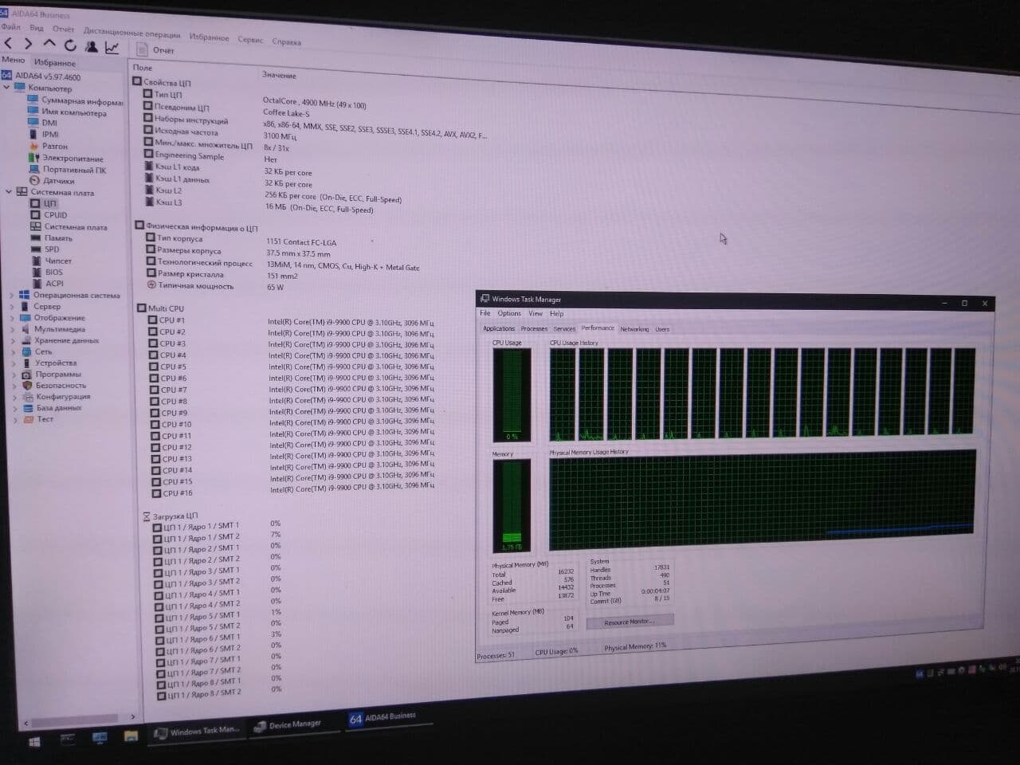The image size is (1020, 765).
Task: Select the Безопасность security item
Action: [61, 385]
